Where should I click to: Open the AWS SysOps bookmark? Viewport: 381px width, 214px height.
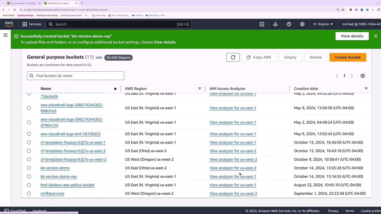tap(156, 15)
